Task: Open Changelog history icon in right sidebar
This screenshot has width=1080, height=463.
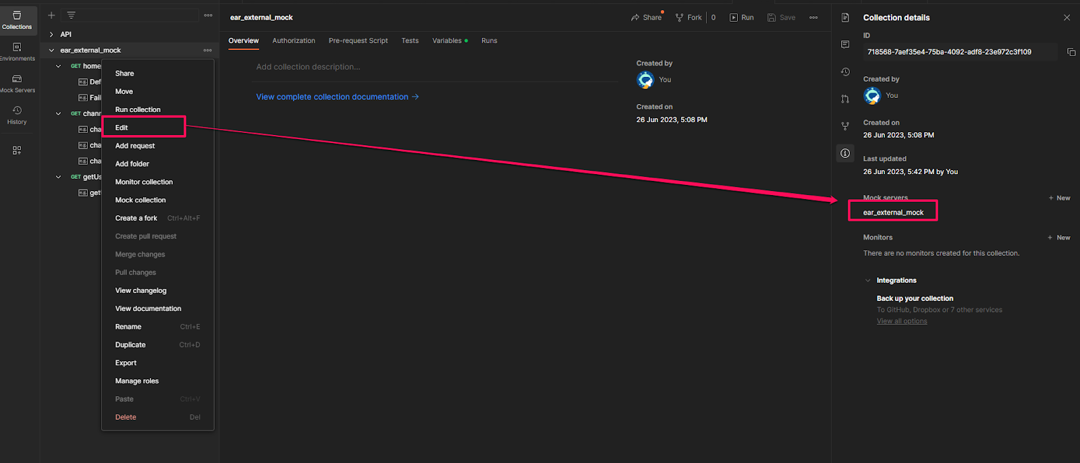Action: [845, 72]
